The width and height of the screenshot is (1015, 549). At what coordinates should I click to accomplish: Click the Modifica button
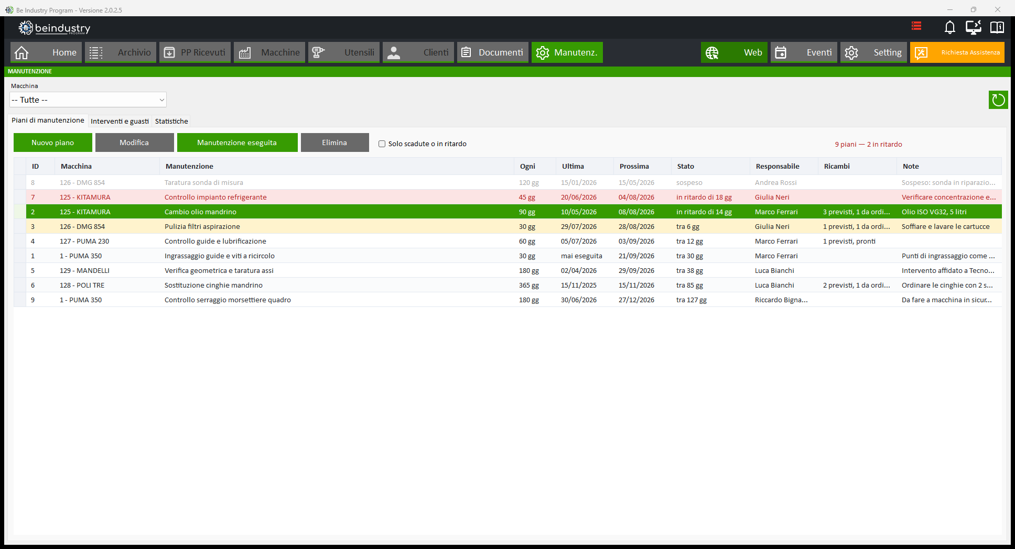coord(134,142)
